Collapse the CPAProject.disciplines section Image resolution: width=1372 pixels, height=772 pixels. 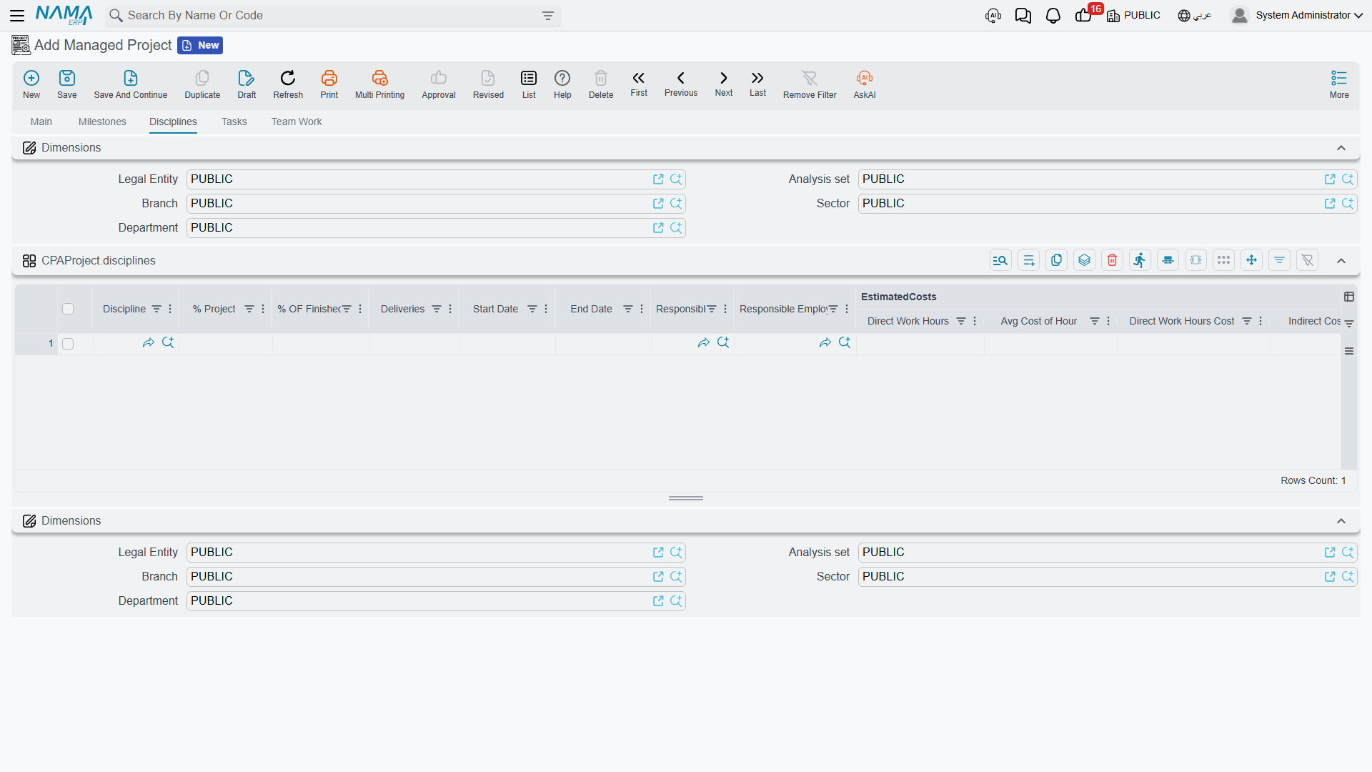pyautogui.click(x=1341, y=261)
